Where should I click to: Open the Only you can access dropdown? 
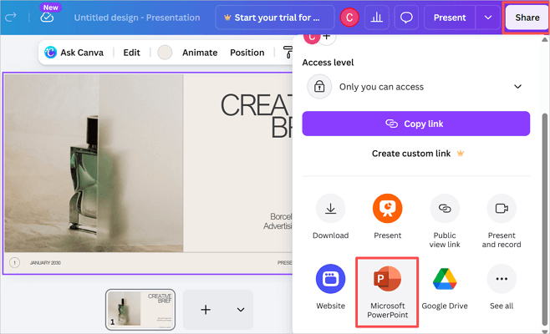[415, 87]
